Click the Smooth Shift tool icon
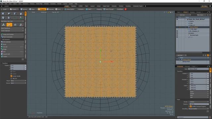212x119 pixels. point(2,54)
